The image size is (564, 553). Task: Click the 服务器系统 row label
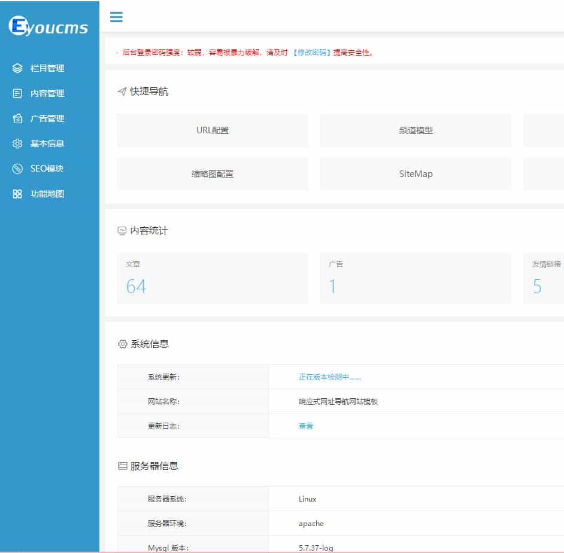coord(167,499)
